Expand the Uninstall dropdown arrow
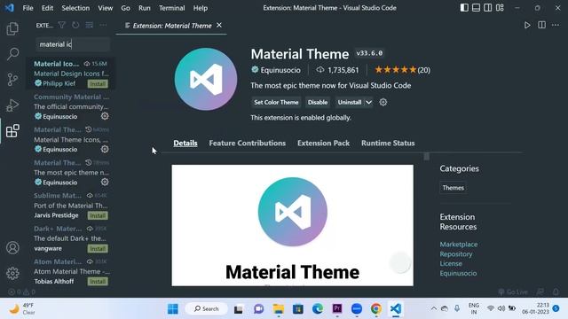This screenshot has width=568, height=319. click(368, 103)
